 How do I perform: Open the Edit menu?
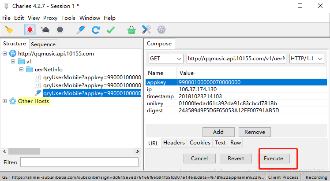pyautogui.click(x=19, y=18)
